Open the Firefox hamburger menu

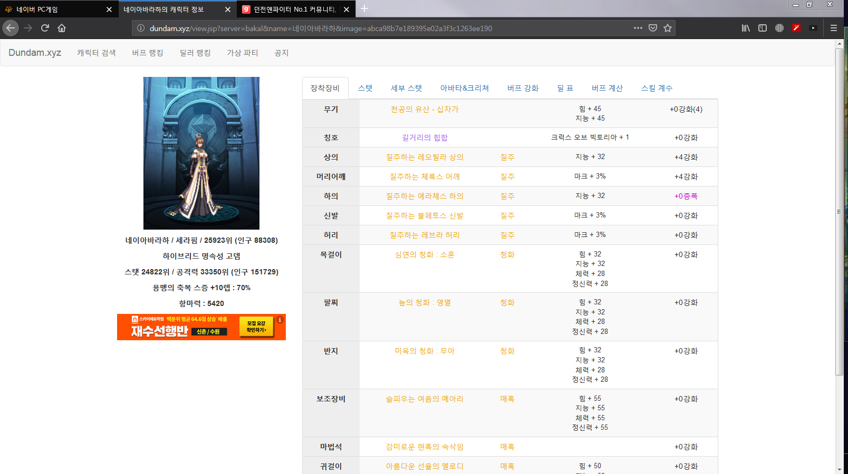834,28
